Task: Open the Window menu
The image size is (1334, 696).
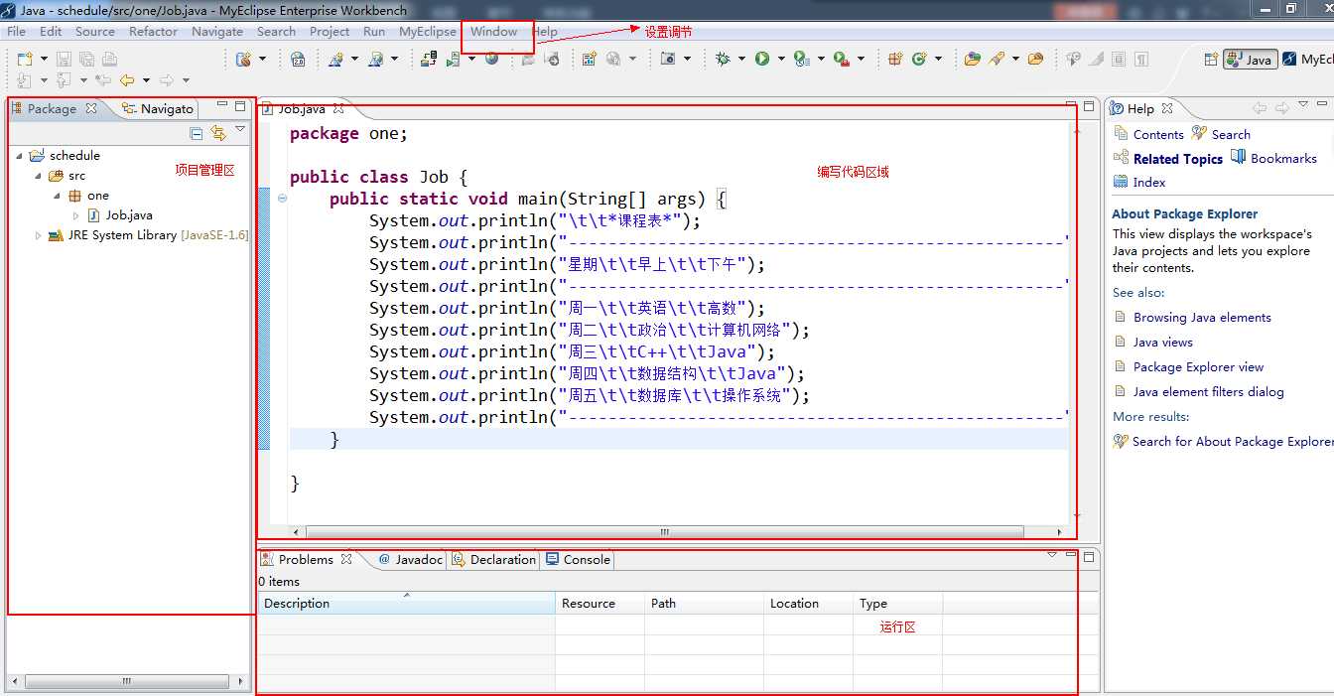Action: coord(493,31)
